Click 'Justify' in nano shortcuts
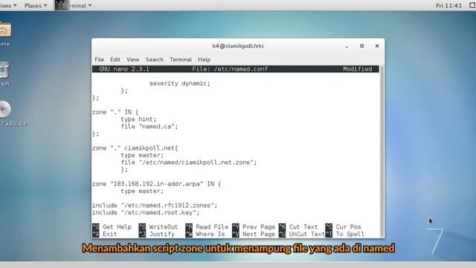476x268 pixels. pos(162,234)
